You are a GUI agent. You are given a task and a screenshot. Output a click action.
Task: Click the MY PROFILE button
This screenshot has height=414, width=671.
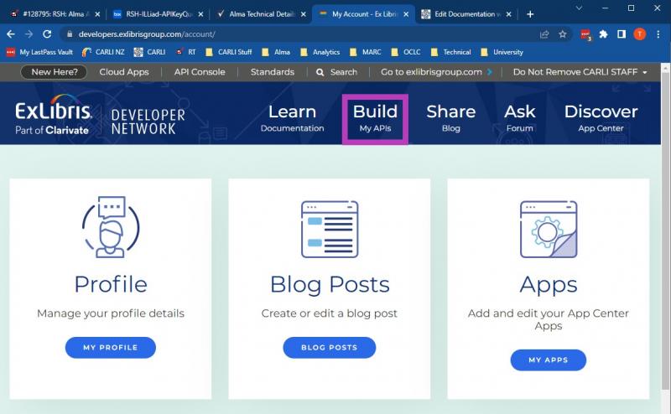pos(111,347)
